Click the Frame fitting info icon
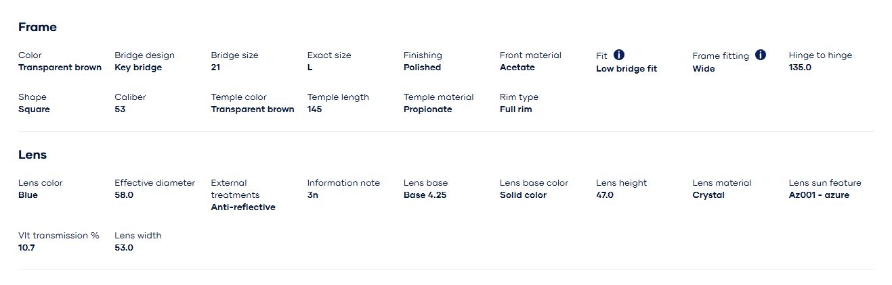This screenshot has height=285, width=892. pyautogui.click(x=761, y=55)
